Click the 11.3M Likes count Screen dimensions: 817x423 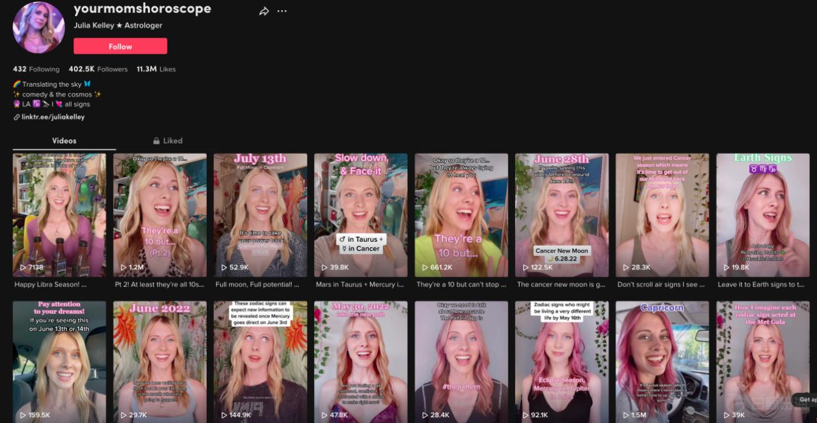coord(156,69)
